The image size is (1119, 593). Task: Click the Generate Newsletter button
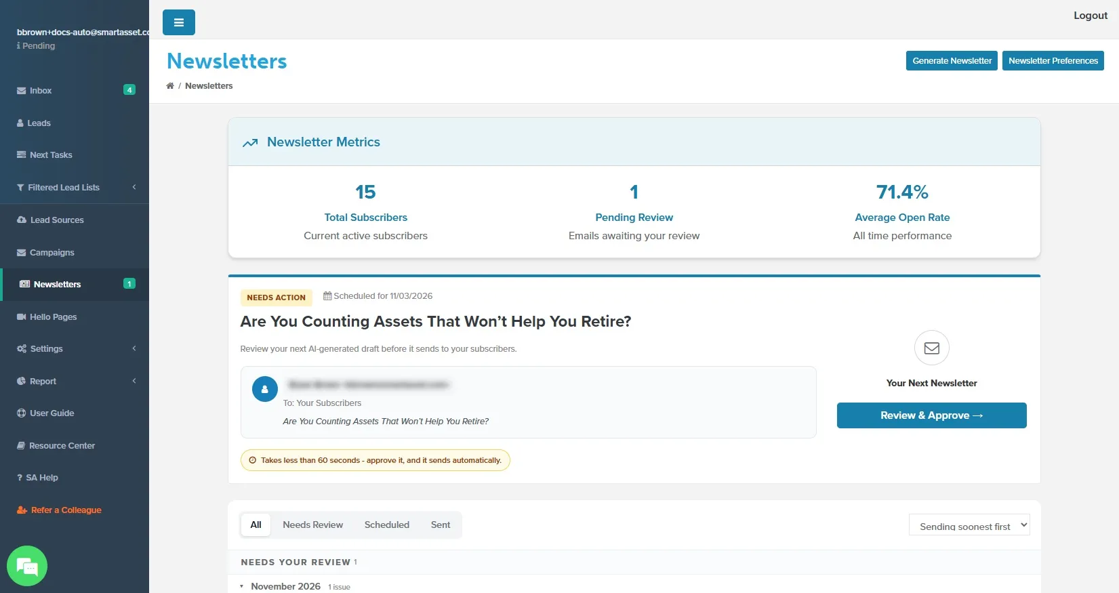point(952,60)
